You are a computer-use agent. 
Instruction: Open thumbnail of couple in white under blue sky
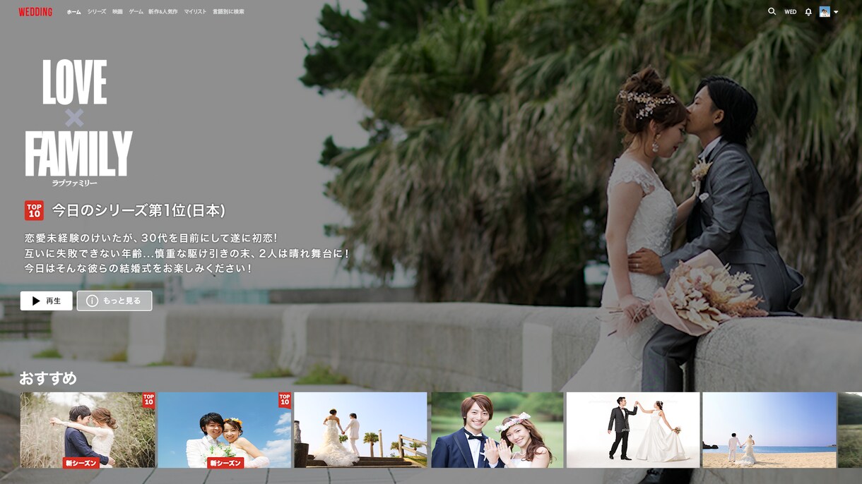tap(225, 430)
